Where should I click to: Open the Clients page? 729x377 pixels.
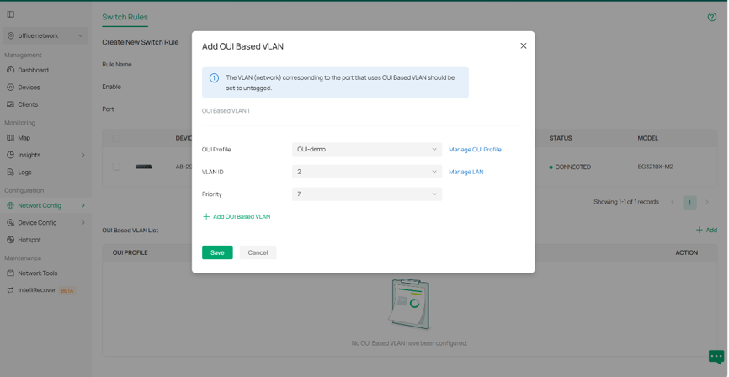(x=28, y=104)
